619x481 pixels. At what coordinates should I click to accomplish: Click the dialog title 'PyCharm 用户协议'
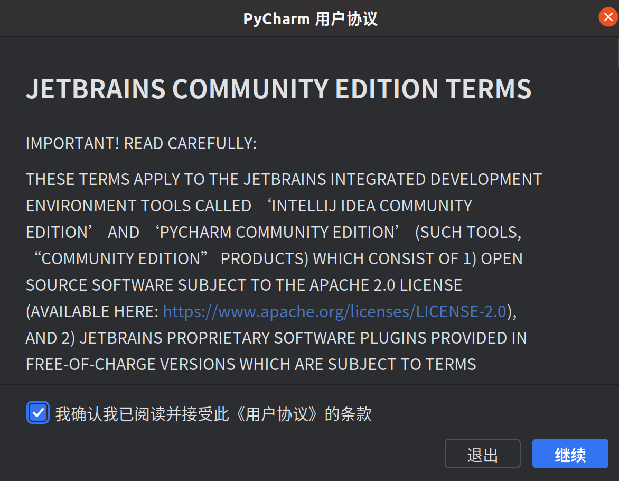coord(310,18)
